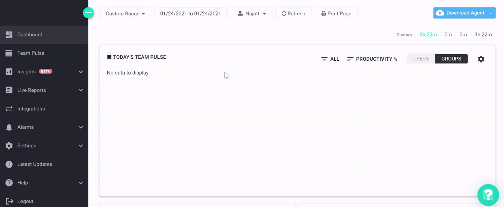
Task: Expand the Alarms submenu chevron
Action: tap(81, 127)
